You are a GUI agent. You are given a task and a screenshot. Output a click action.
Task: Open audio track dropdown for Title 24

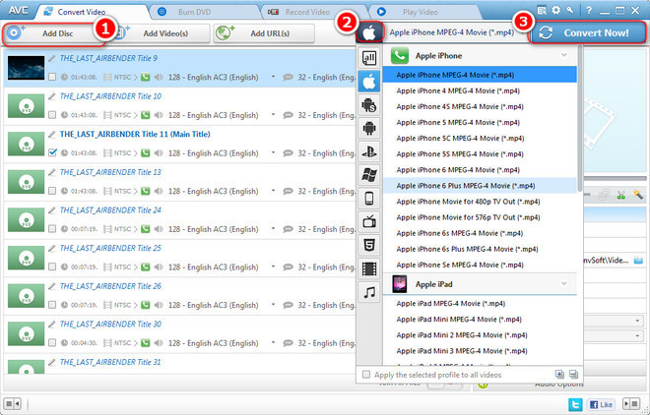[x=273, y=228]
